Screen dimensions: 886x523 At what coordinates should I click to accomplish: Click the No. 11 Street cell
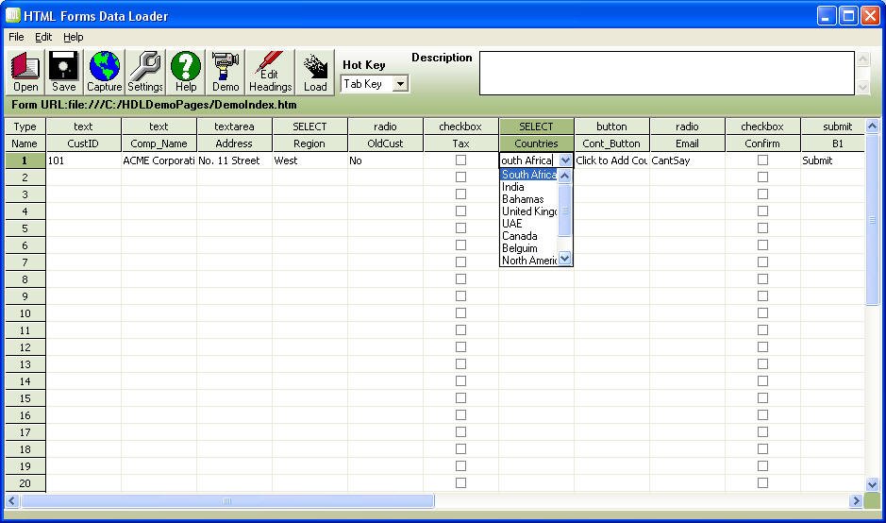234,160
